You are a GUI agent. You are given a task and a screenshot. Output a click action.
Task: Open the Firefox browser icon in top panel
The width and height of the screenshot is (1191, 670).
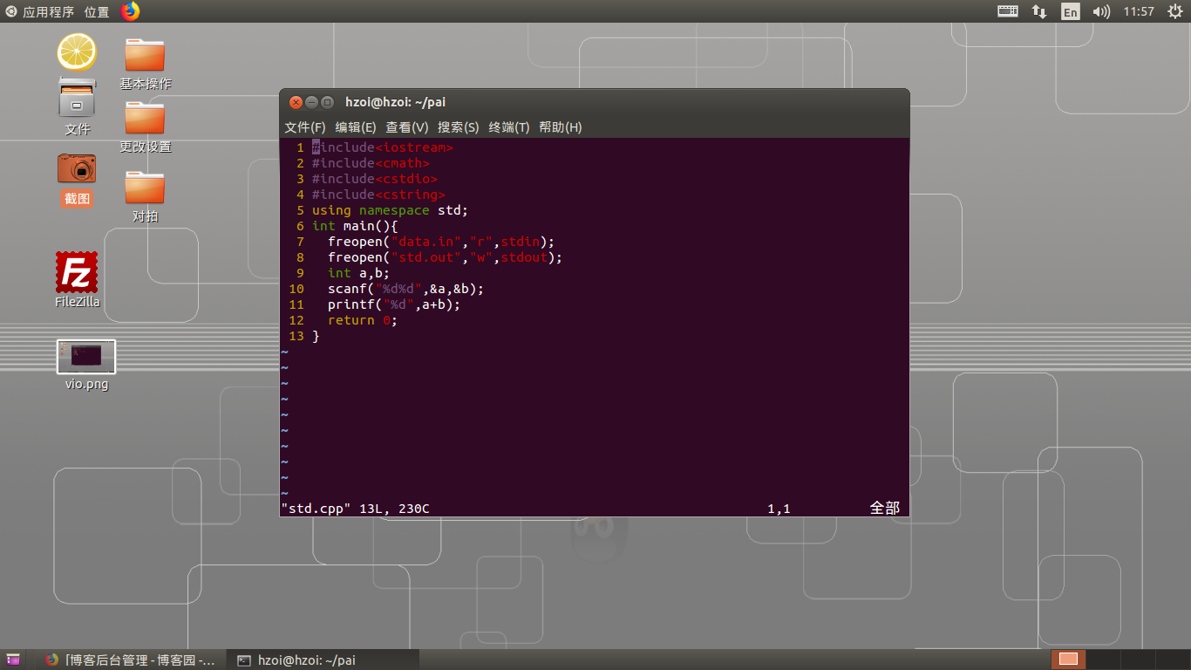[x=130, y=11]
